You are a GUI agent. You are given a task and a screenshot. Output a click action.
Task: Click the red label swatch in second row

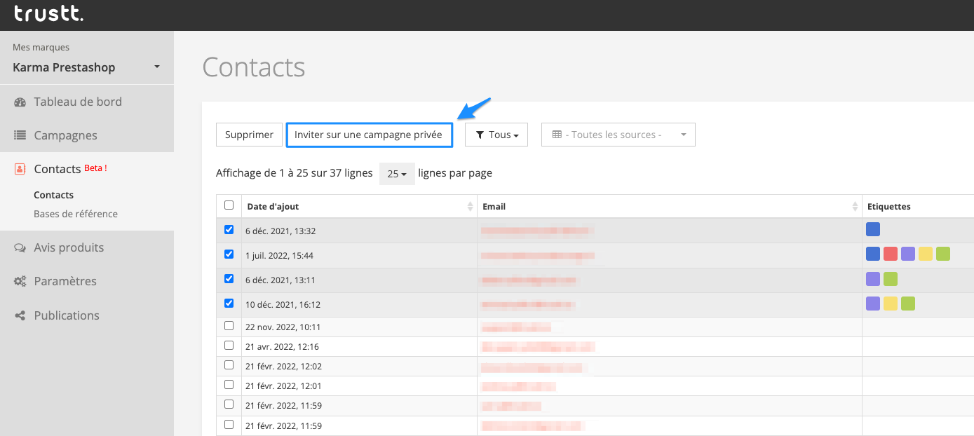(x=891, y=254)
